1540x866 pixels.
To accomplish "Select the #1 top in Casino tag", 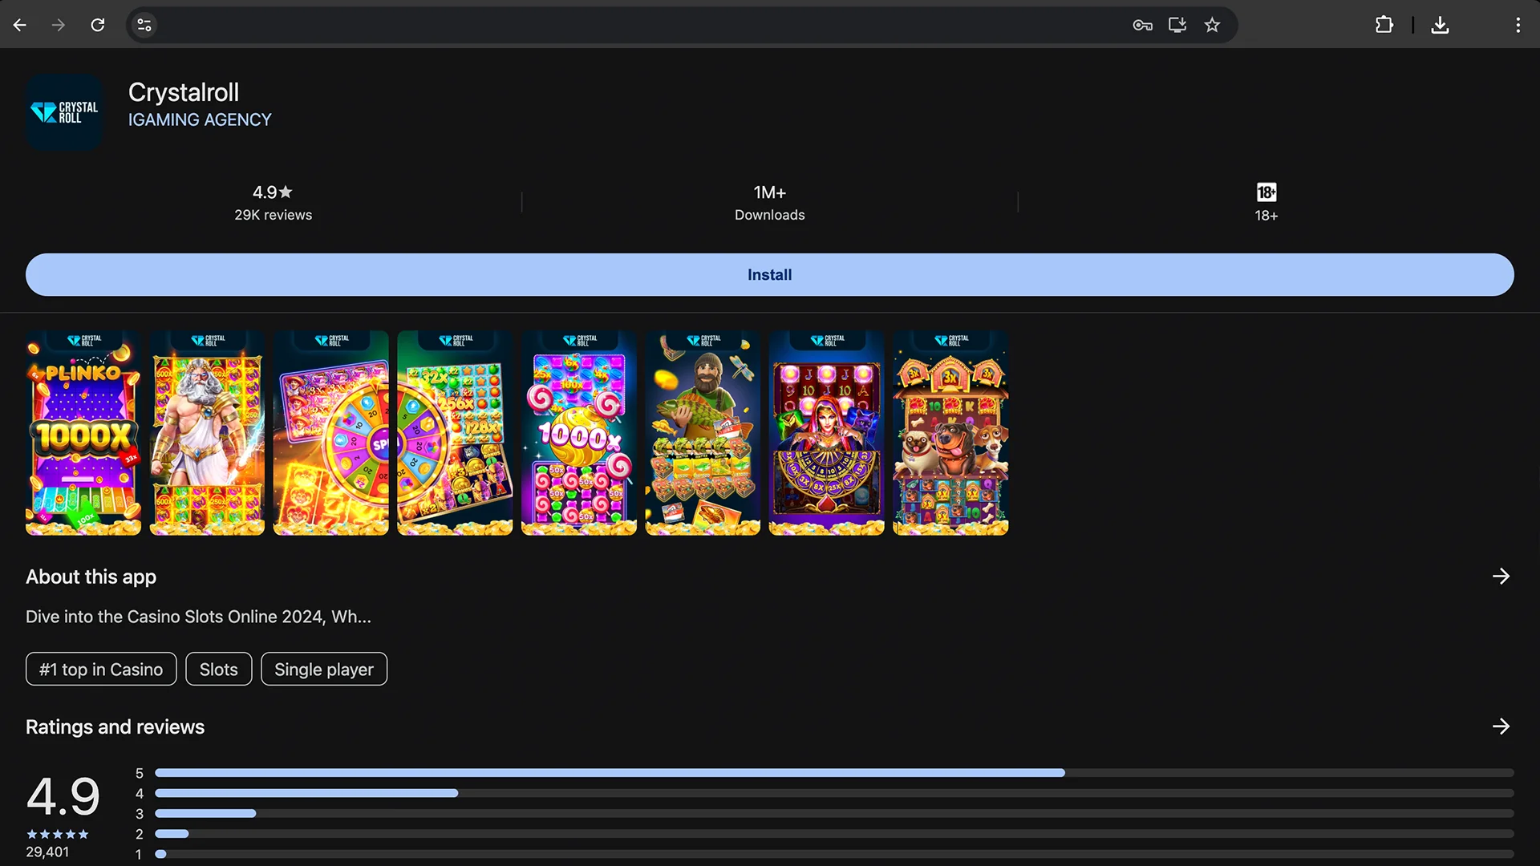I will [x=101, y=670].
